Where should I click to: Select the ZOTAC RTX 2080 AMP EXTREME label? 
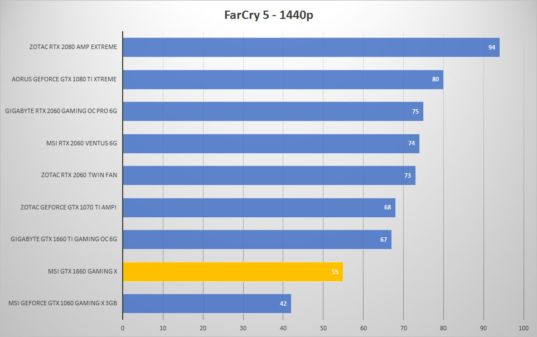73,47
